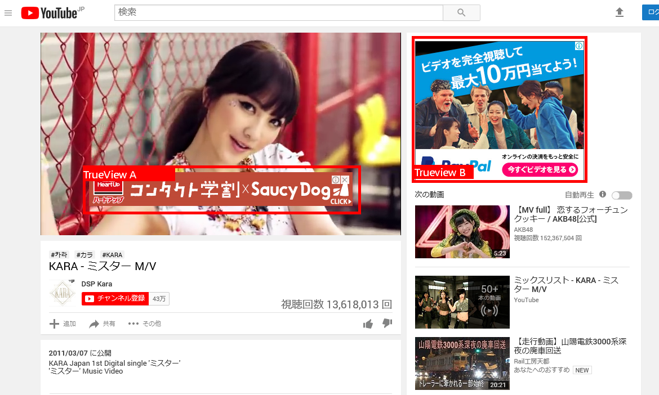Open ad info icon on PayPal ad
The image size is (659, 395).
coord(578,46)
